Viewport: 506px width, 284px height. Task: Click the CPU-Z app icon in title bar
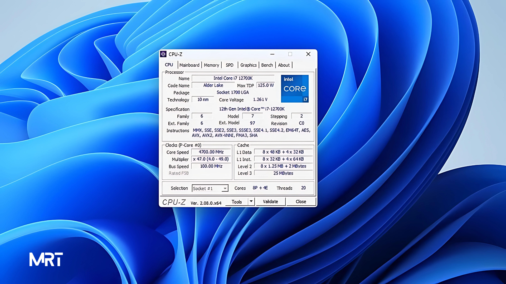pos(163,54)
